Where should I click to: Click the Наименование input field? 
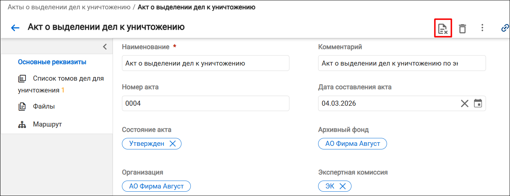click(206, 63)
